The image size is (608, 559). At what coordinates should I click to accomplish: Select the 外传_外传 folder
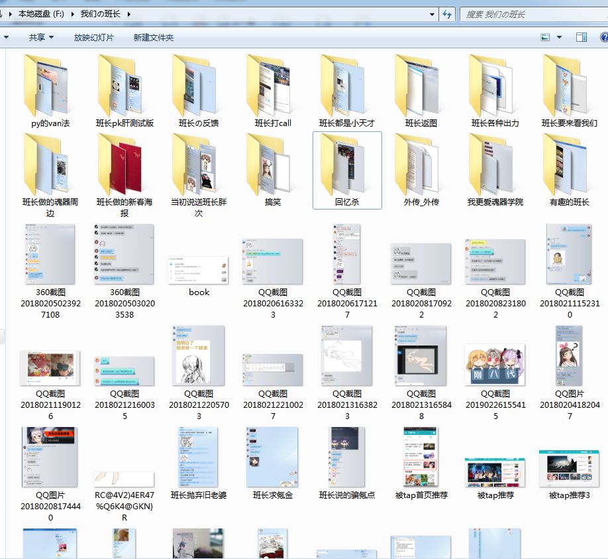(421, 170)
